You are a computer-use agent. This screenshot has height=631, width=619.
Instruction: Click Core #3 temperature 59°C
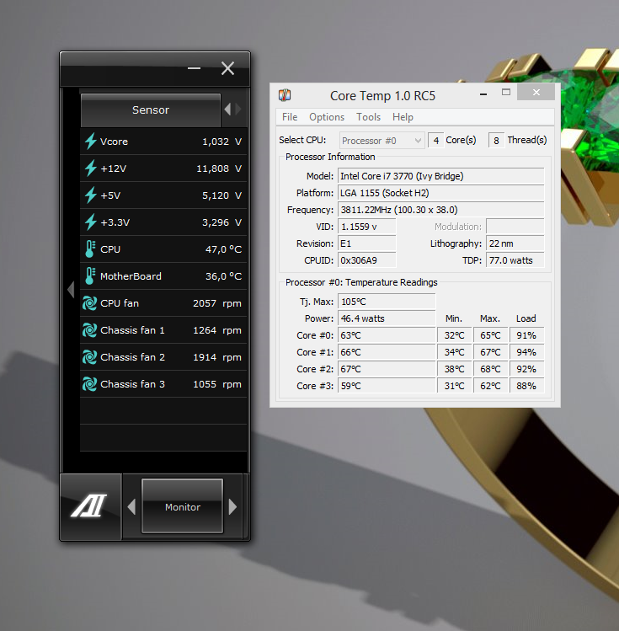(387, 387)
